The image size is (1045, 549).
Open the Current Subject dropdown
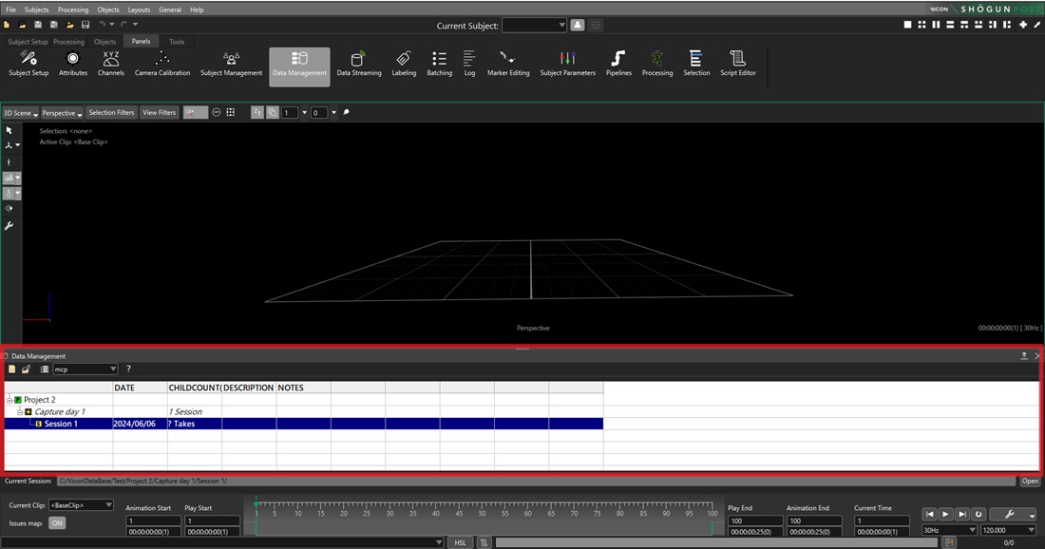pyautogui.click(x=534, y=26)
